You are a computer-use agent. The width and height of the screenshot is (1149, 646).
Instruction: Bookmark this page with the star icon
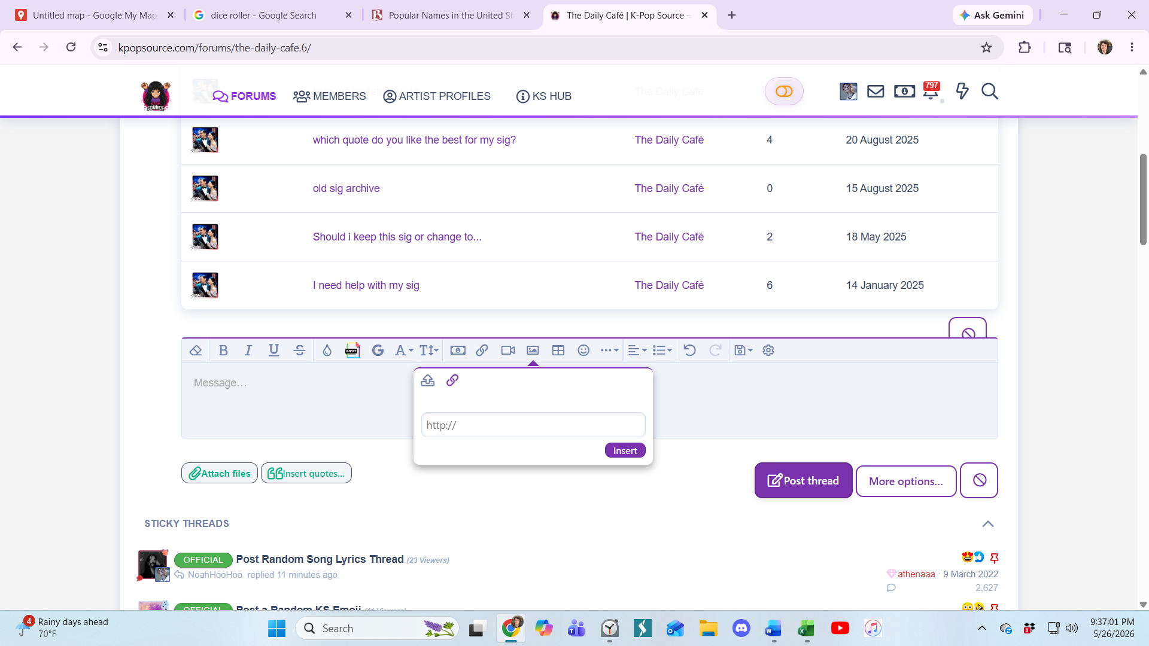[x=986, y=48]
